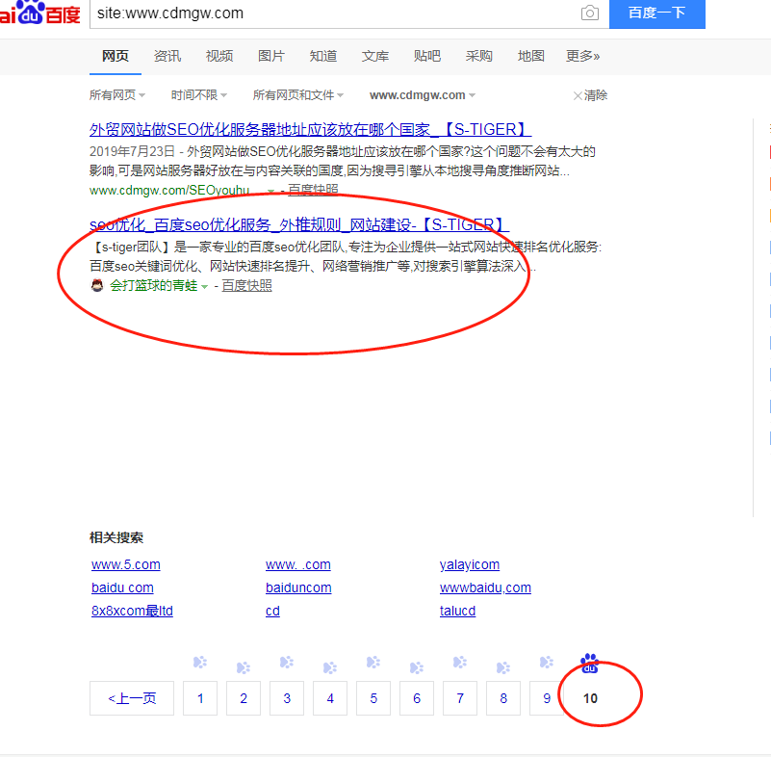Viewport: 771px width, 757px height.
Task: Go to results page 3
Action: 287,698
